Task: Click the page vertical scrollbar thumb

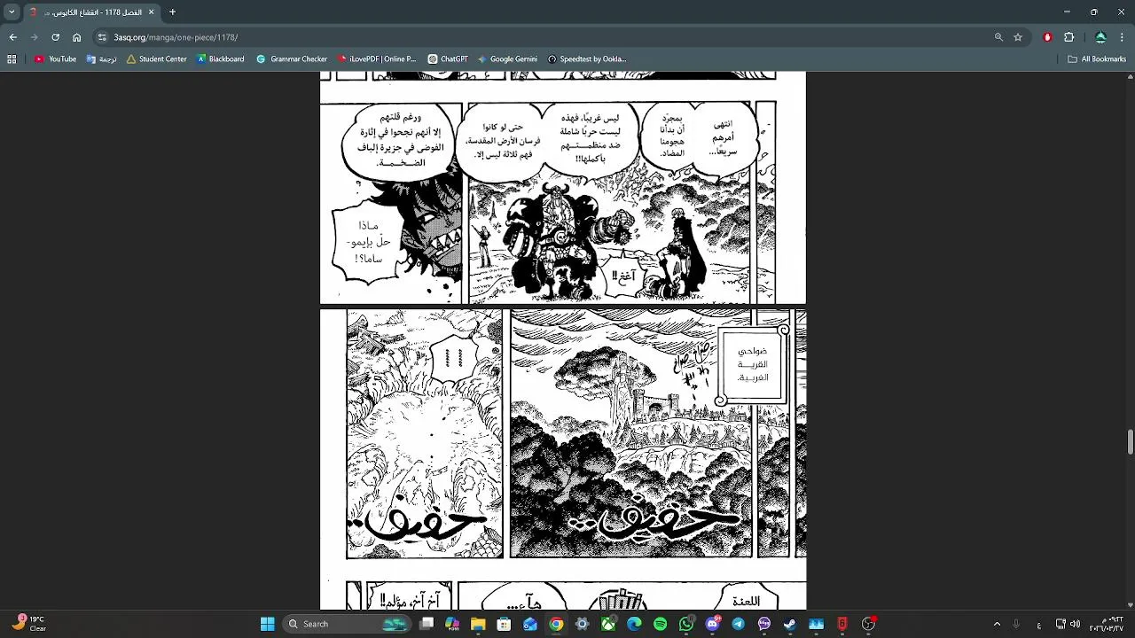Action: (1130, 441)
